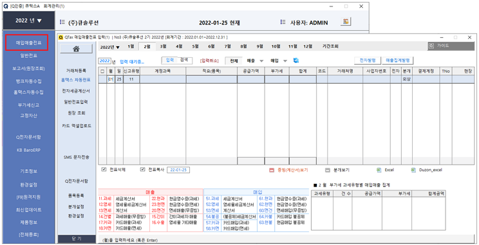Image resolution: width=479 pixels, height=245 pixels.
Task: Switch to the 10월 tab
Action: (276, 46)
